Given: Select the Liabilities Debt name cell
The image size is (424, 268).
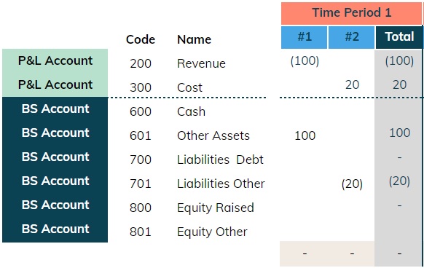Looking at the screenshot, I should point(220,159).
